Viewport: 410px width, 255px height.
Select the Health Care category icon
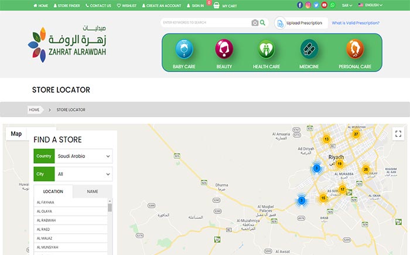pos(266,49)
